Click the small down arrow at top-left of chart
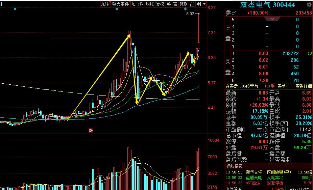Viewport: 313px width, 190px height. point(1,3)
